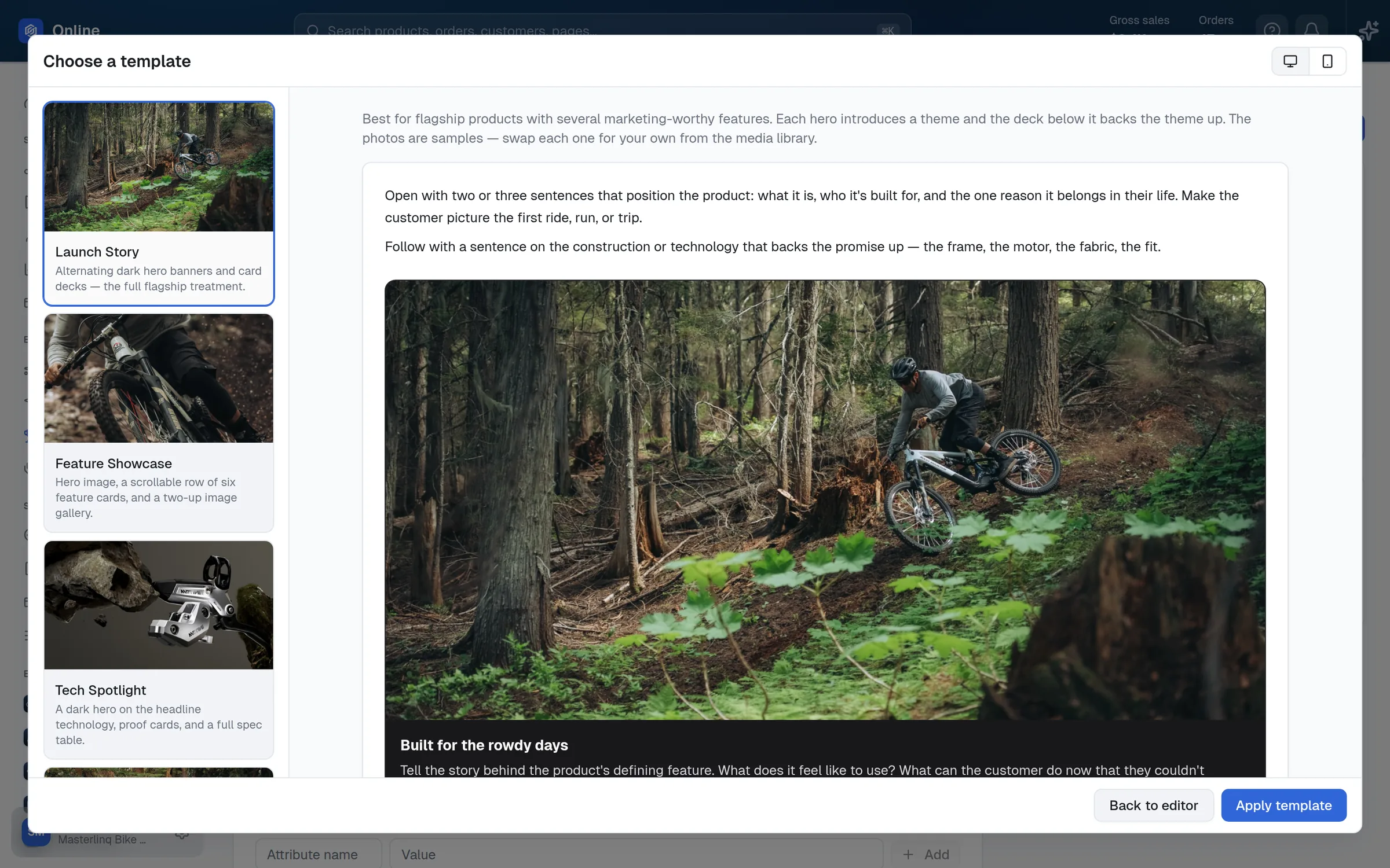Viewport: 1390px width, 868px height.
Task: Click the 'Best for flagship products' description text
Action: click(806, 128)
